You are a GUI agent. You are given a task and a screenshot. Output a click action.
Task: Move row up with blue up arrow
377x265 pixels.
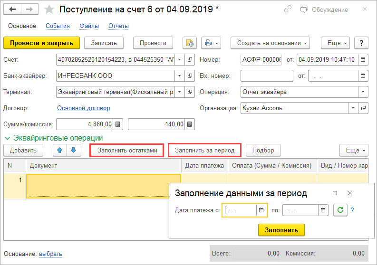pos(60,150)
